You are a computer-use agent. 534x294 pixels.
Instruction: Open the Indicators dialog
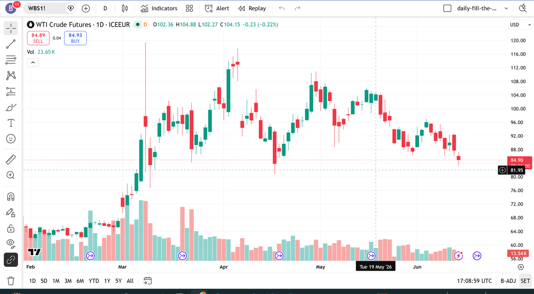coord(159,8)
